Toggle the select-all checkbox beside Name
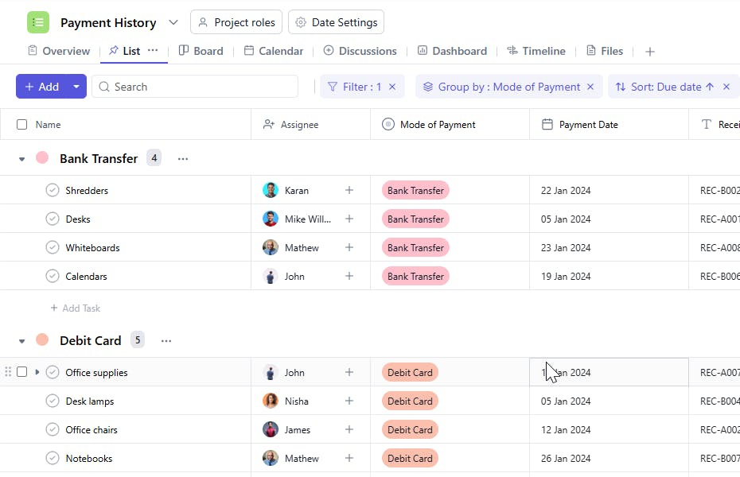 22,125
